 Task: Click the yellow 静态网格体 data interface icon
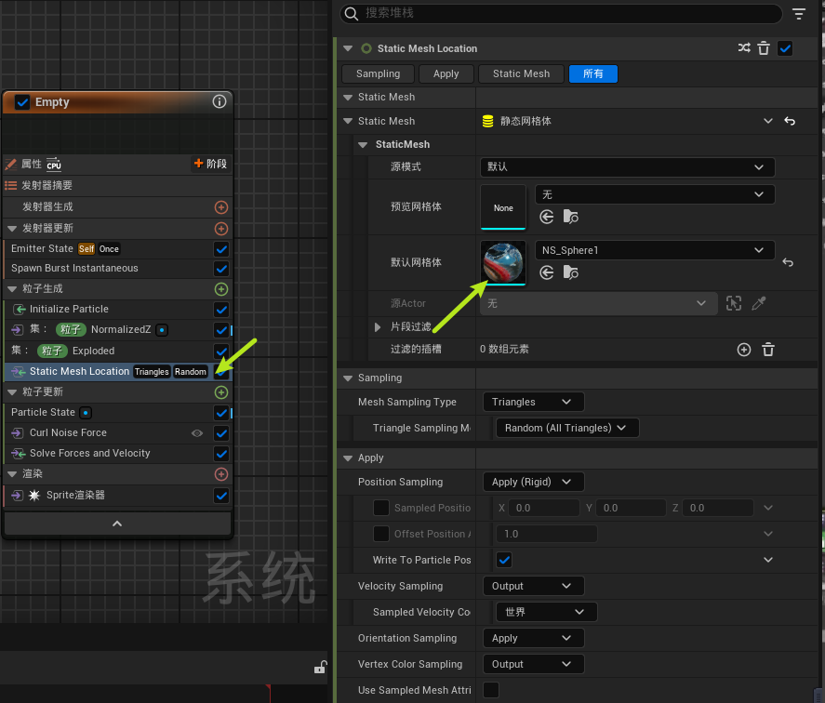[487, 121]
